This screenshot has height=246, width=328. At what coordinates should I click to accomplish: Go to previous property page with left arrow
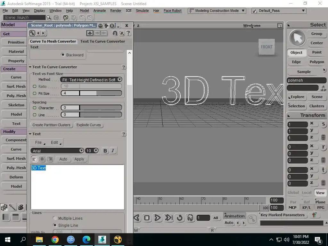[x=38, y=33]
